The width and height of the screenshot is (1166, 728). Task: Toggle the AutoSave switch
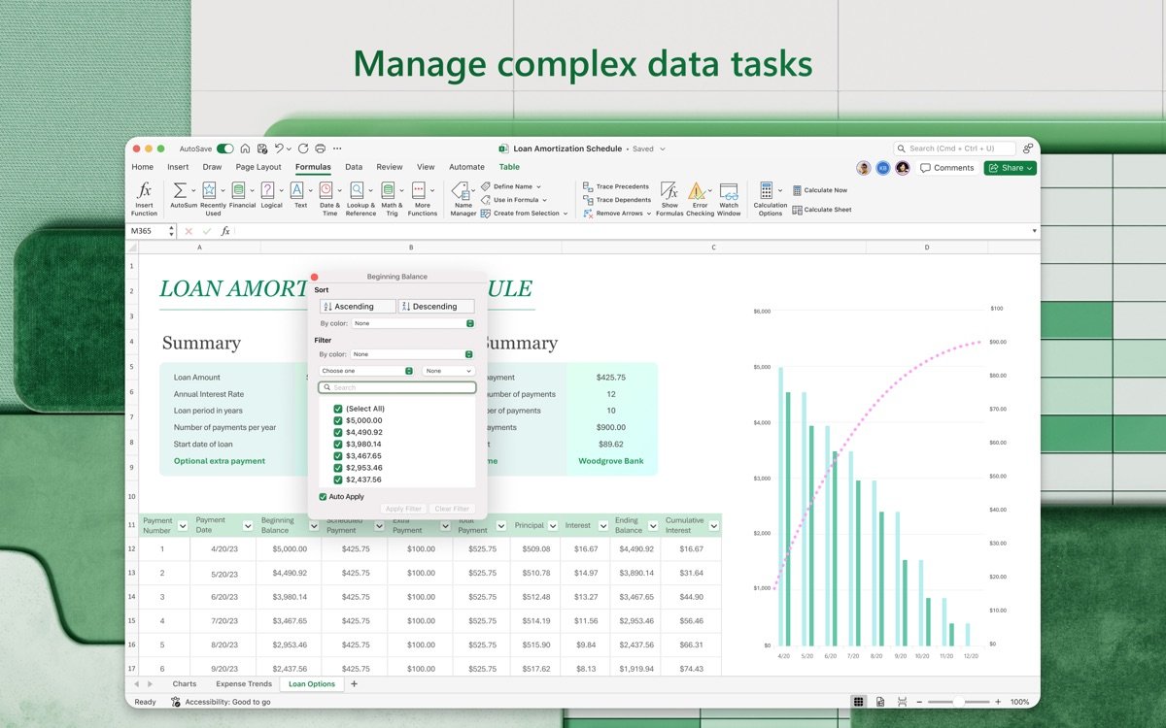(225, 149)
